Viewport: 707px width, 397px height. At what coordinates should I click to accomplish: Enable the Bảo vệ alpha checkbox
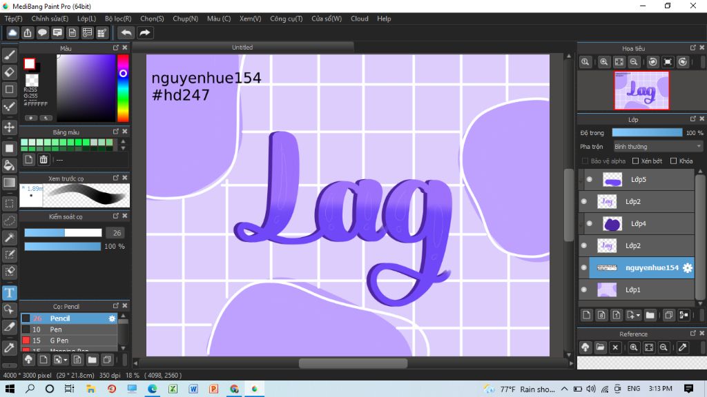point(585,161)
